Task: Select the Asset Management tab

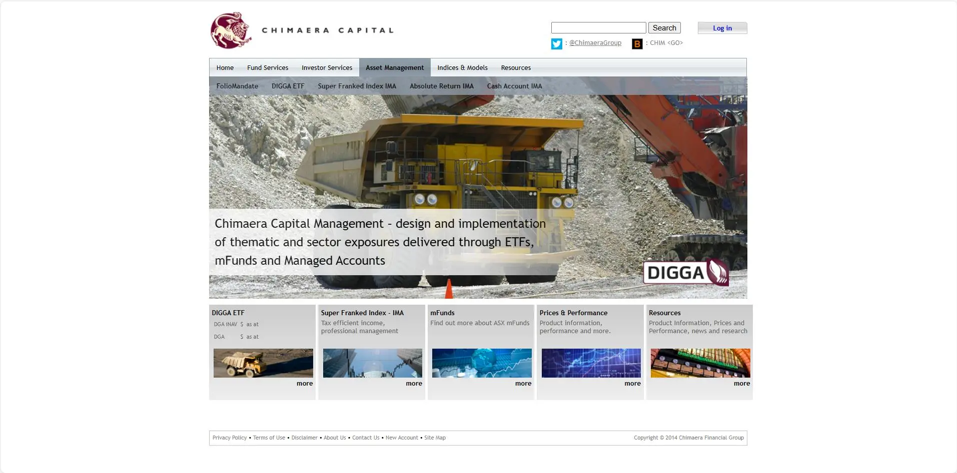Action: tap(395, 67)
